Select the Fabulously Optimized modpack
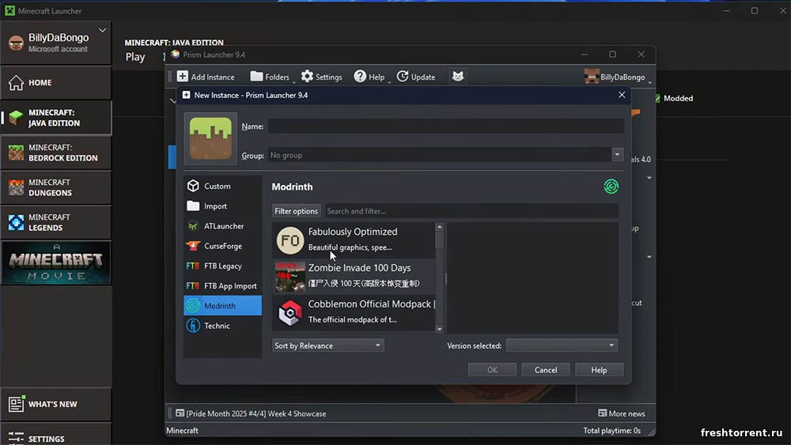 pos(354,239)
